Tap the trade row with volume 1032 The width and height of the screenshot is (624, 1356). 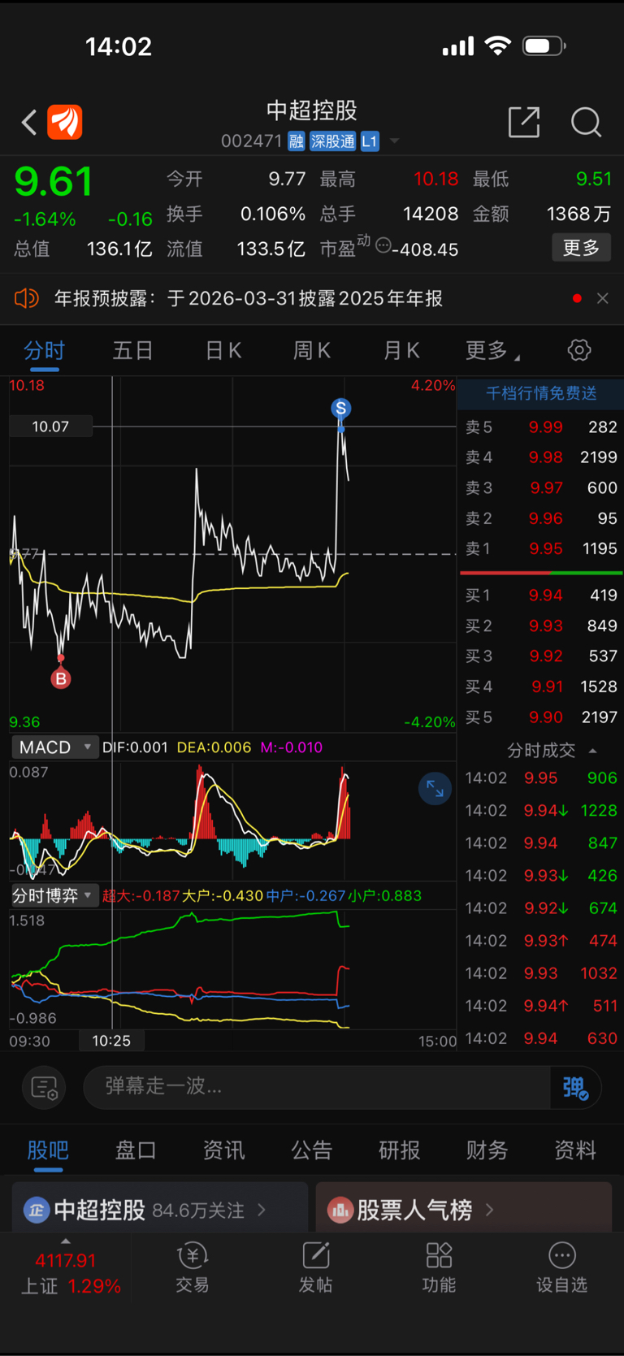541,973
